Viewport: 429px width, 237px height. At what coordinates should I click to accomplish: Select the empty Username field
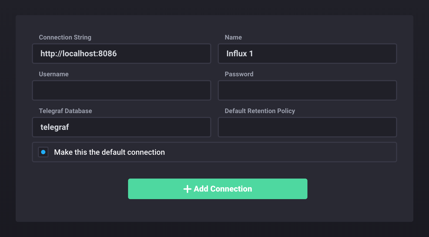(121, 90)
